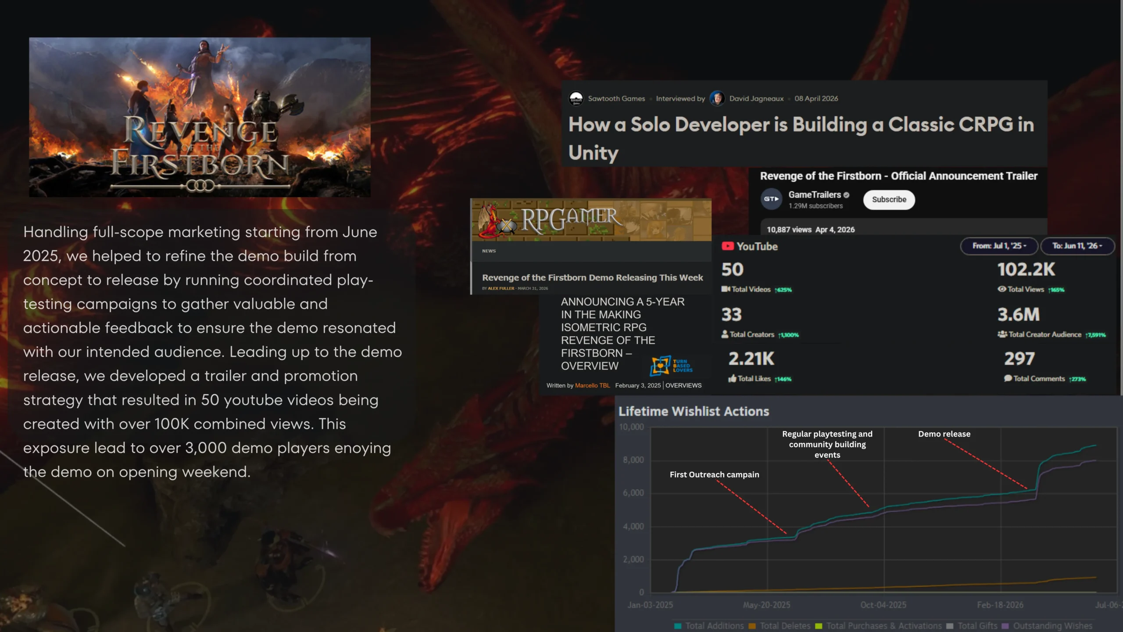
Task: Click the 297 Total Comments value
Action: [x=1019, y=359]
